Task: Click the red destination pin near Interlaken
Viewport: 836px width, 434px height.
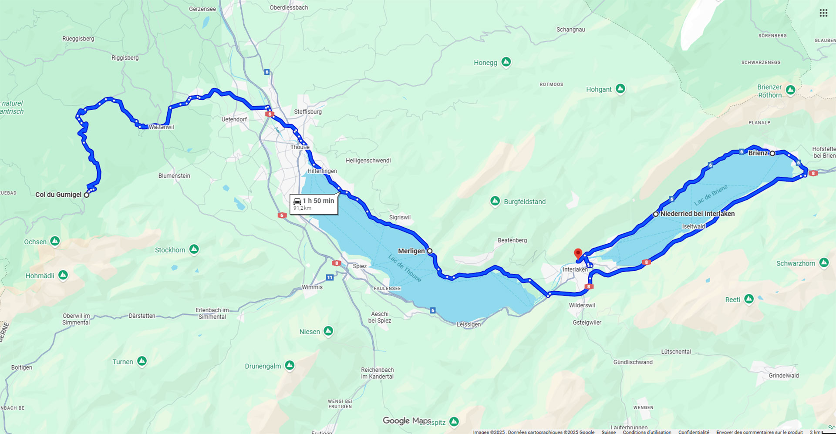Action: (x=578, y=254)
